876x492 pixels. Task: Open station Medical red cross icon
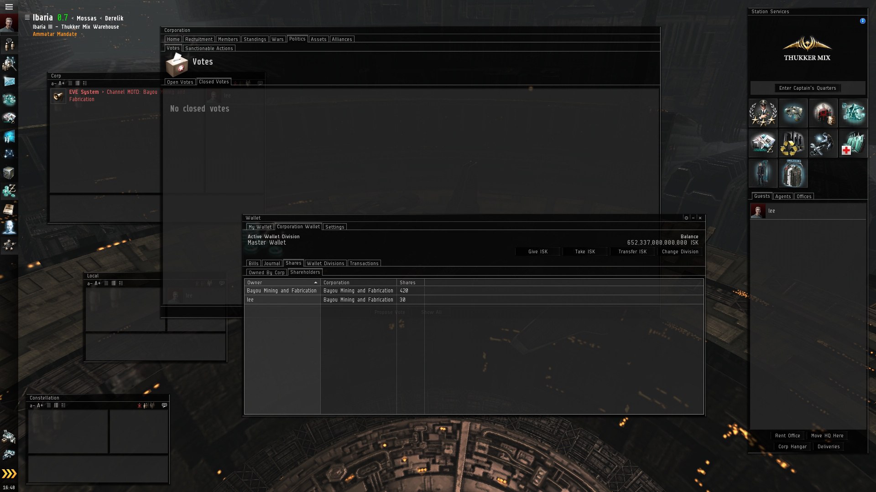pyautogui.click(x=853, y=143)
